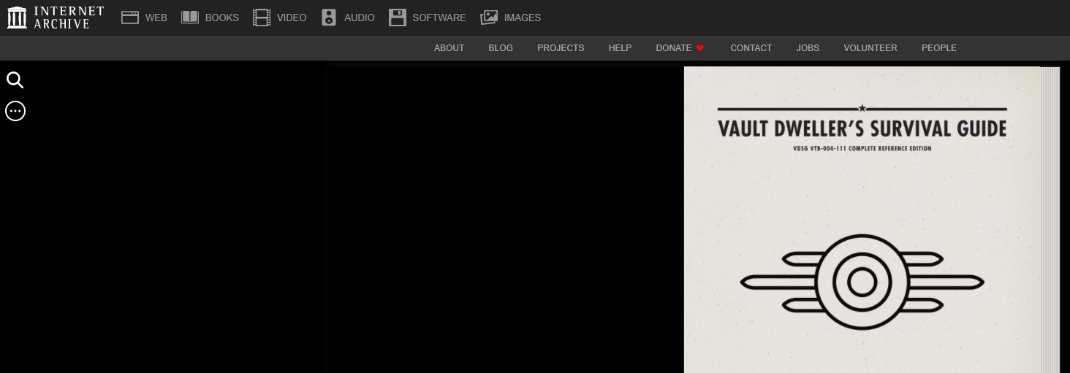This screenshot has width=1070, height=373.
Task: Select the IMAGES text label
Action: coord(523,18)
